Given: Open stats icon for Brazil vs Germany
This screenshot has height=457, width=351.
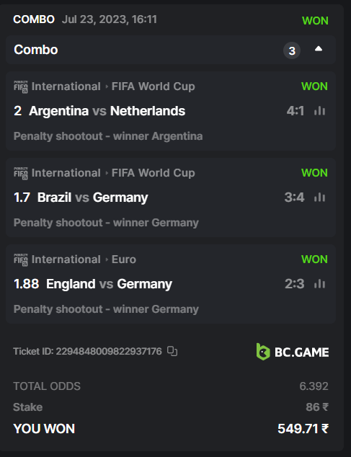Looking at the screenshot, I should click(319, 198).
